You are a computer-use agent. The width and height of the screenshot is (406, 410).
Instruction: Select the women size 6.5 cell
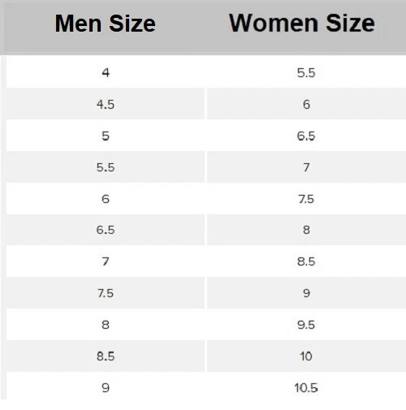pos(306,136)
